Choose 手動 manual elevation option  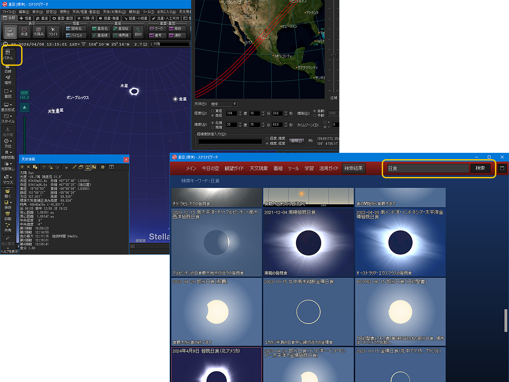[315, 115]
